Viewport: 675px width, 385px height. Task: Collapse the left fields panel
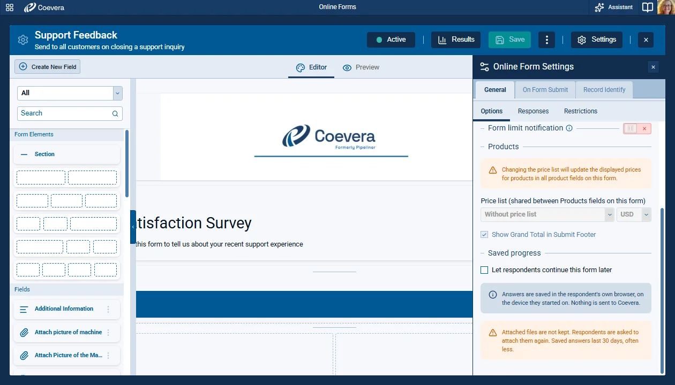pyautogui.click(x=133, y=227)
